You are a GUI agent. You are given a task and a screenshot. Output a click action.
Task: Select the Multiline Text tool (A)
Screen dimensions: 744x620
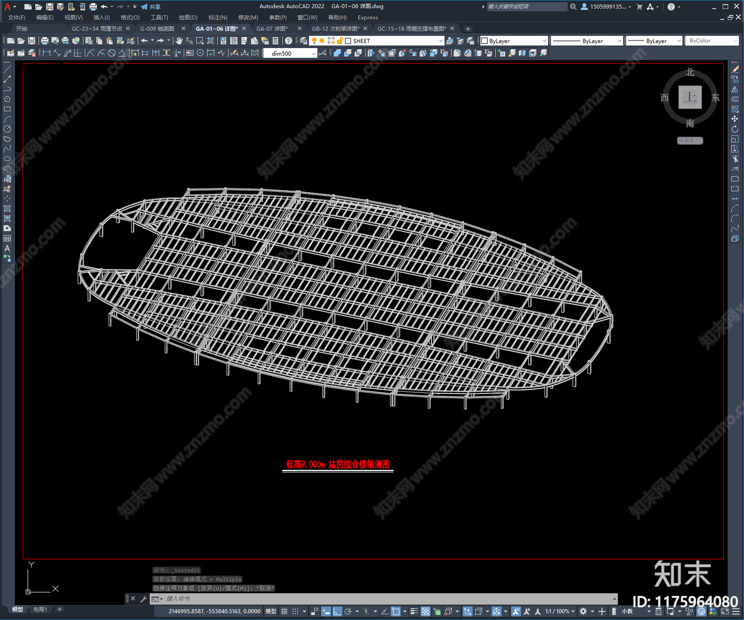(7, 248)
